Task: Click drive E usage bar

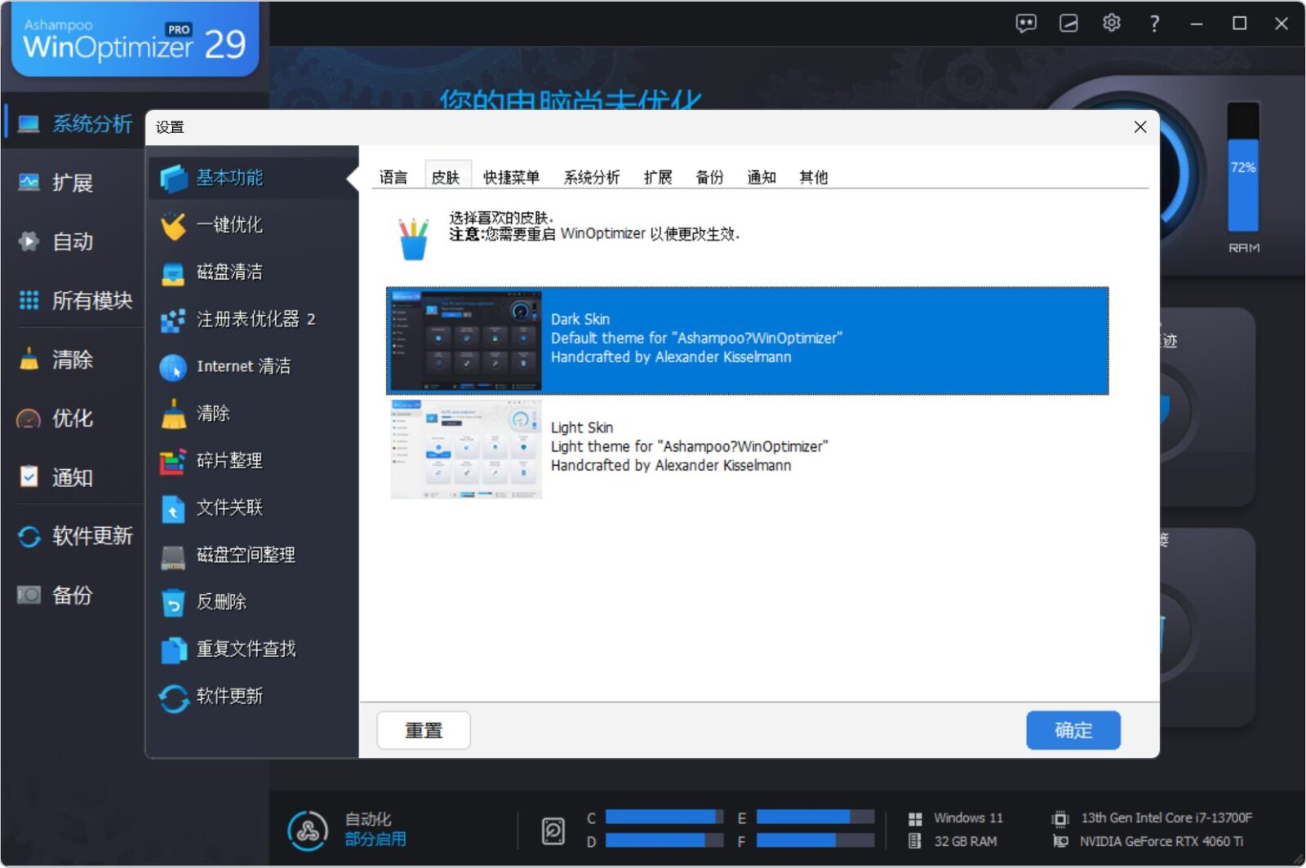Action: (x=815, y=817)
